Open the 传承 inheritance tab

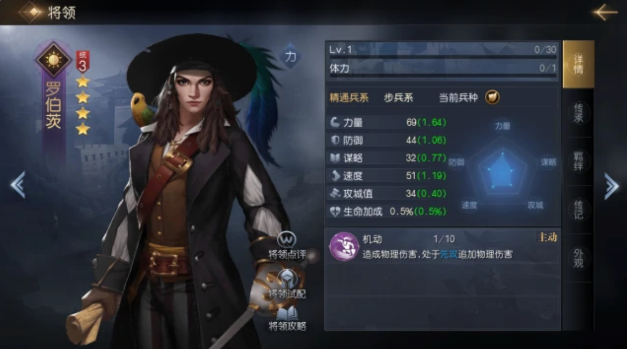pos(578,113)
